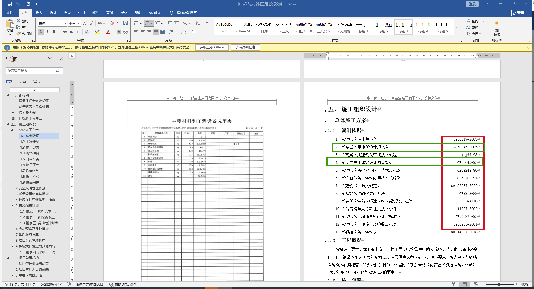Open the font name dropdown

click(x=65, y=23)
